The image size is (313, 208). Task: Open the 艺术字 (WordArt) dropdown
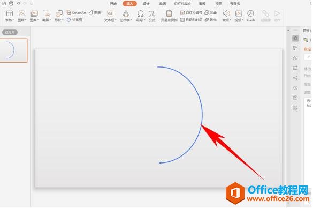(x=126, y=16)
